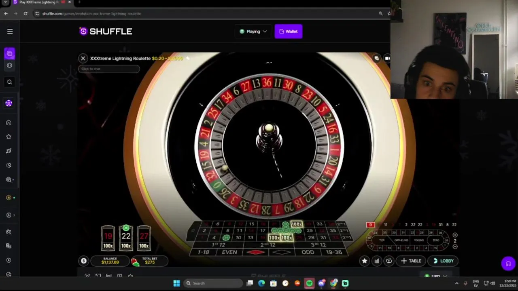The width and height of the screenshot is (518, 291).
Task: Open the purple chip promotions icon in sidebar
Action: [9, 103]
